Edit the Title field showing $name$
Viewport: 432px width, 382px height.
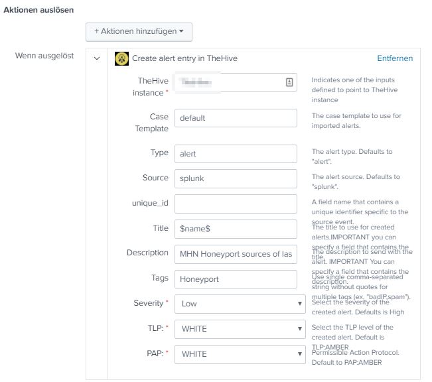236,229
